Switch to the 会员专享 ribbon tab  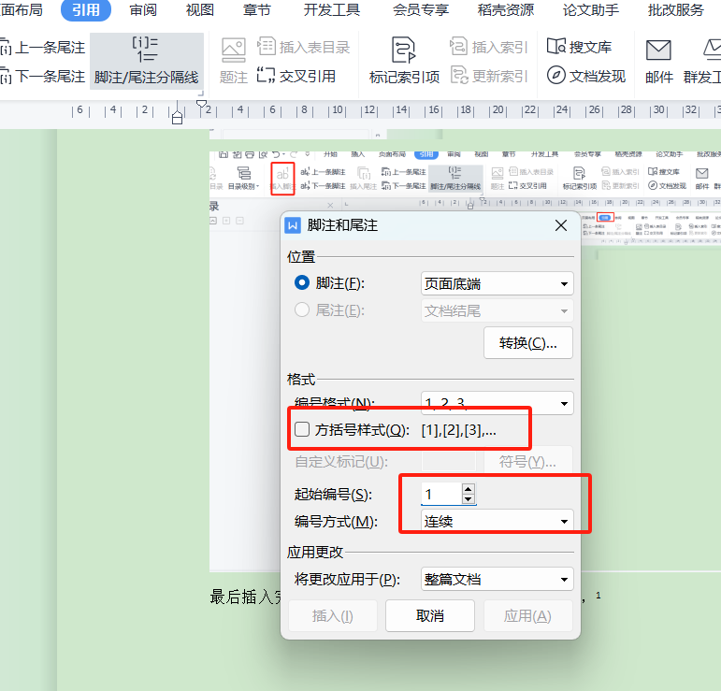click(420, 9)
